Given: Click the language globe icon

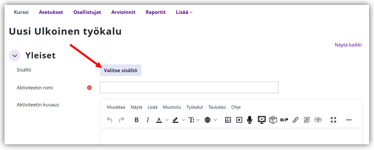Looking at the screenshot, I should pyautogui.click(x=208, y=120).
